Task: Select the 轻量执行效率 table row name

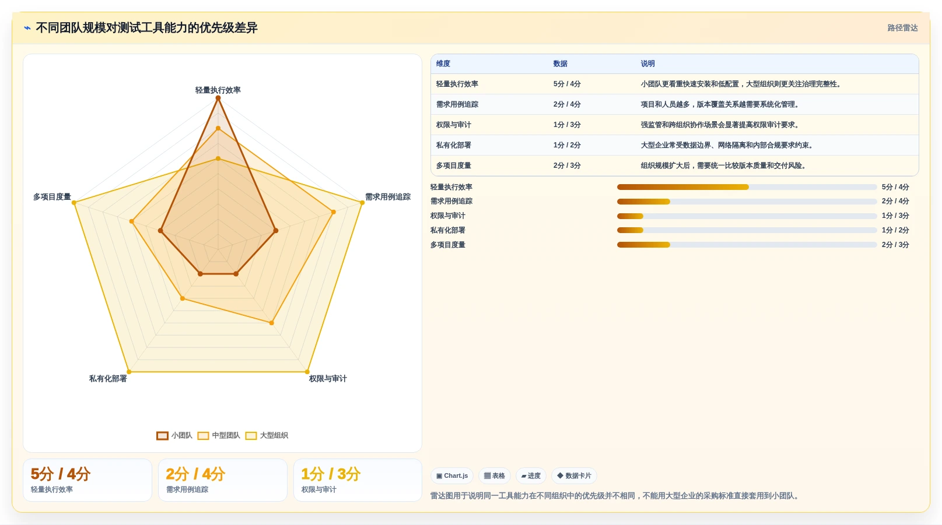Action: (x=457, y=84)
